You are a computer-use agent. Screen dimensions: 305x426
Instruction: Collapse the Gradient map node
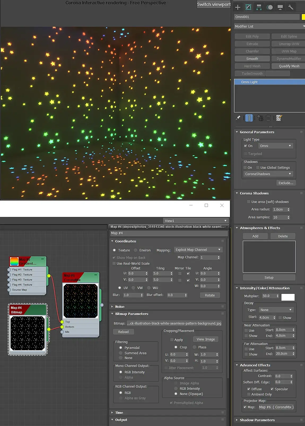click(42, 259)
